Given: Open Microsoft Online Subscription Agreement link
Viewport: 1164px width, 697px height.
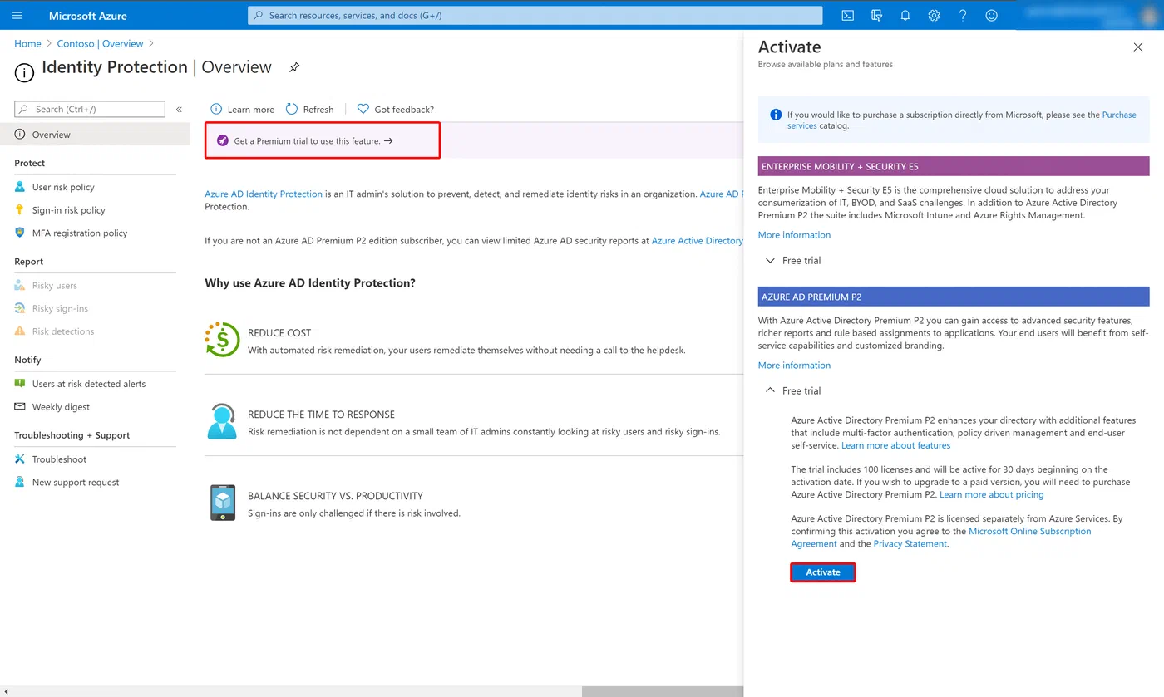Looking at the screenshot, I should point(1029,531).
